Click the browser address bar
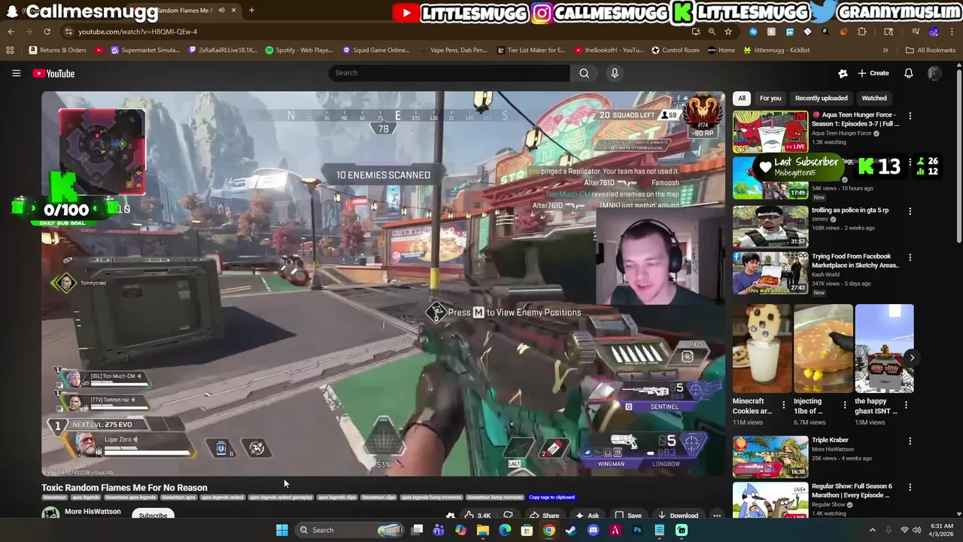 [x=376, y=32]
